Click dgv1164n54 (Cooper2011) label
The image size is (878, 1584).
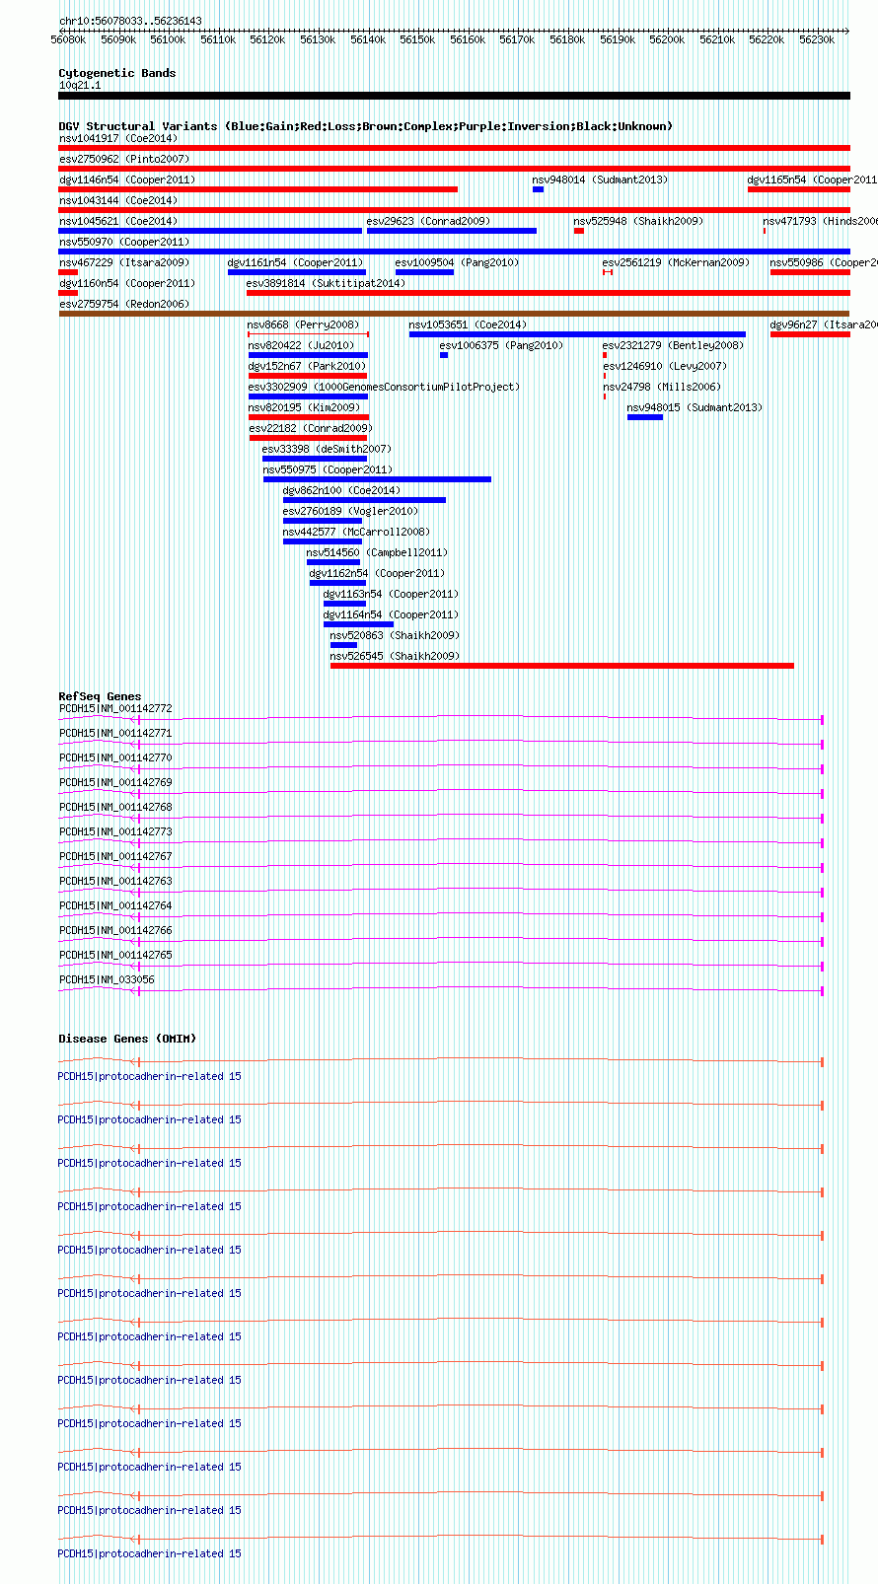tap(391, 614)
